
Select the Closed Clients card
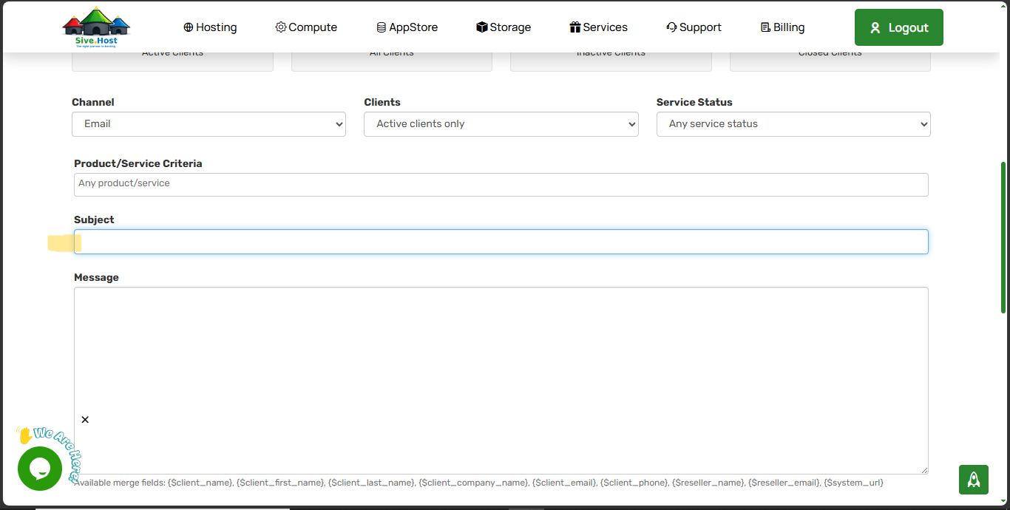coord(830,61)
